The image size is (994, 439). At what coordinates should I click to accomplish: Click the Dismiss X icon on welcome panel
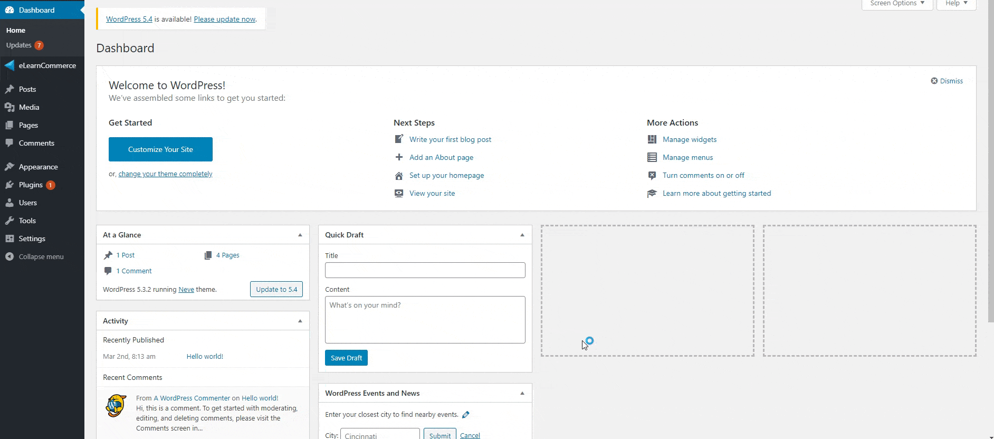[934, 81]
